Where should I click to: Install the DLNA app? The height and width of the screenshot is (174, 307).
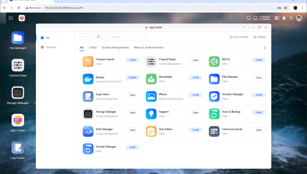(259, 60)
